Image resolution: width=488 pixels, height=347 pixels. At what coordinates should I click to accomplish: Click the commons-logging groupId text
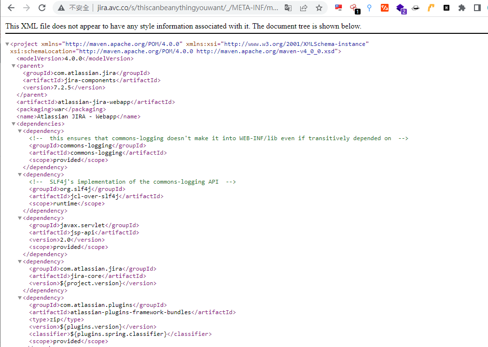[x=86, y=145]
